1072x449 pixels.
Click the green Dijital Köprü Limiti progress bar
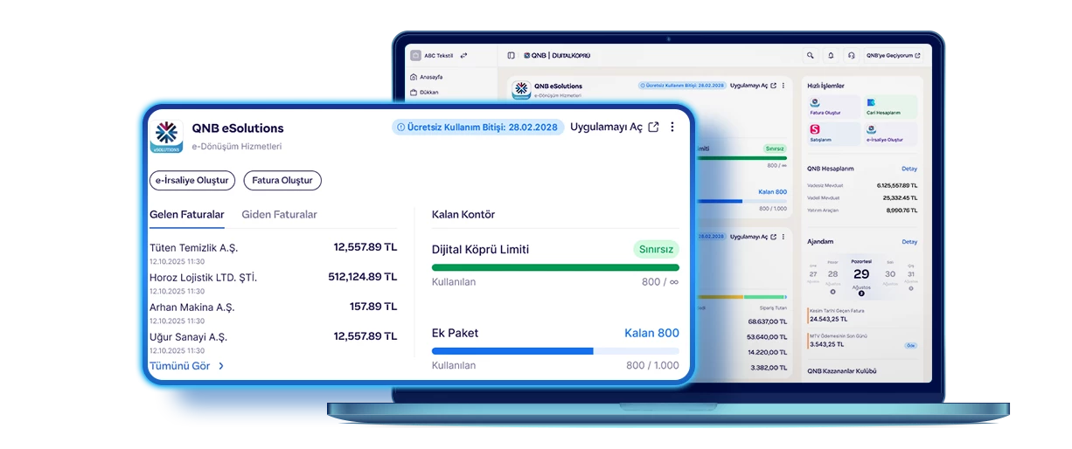(555, 267)
